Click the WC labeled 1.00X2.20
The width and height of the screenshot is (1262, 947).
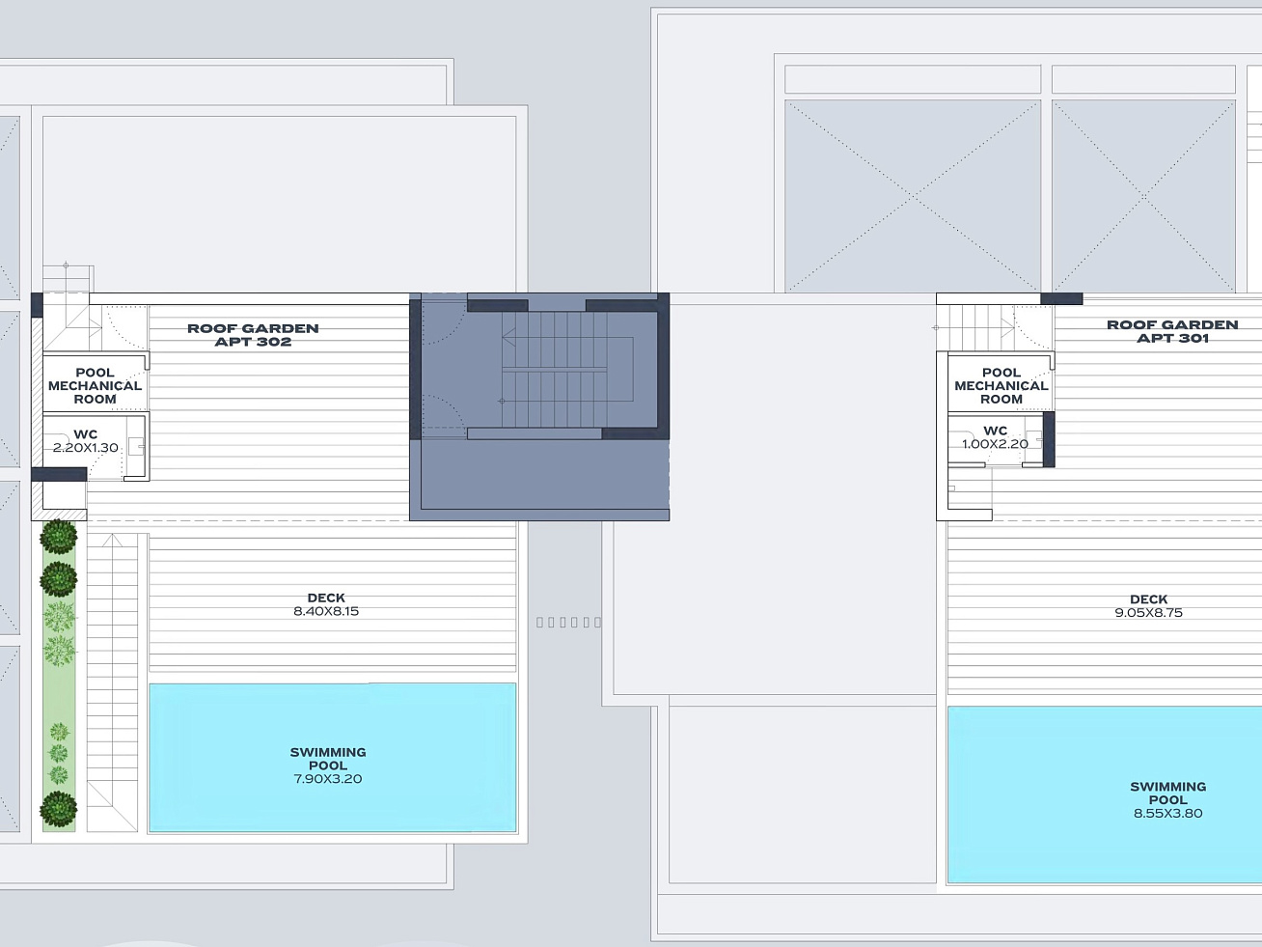coord(995,437)
